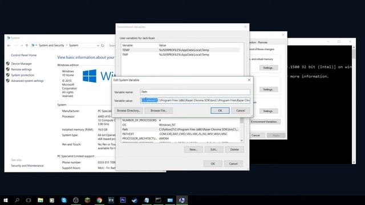The image size is (365, 205).
Task: Click Delete button in Environment Variables
Action: [x=234, y=149]
